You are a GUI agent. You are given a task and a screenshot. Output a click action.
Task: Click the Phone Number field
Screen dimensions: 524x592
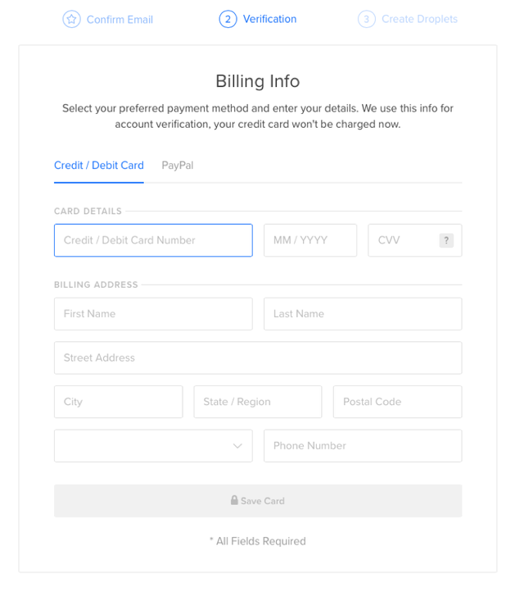(363, 446)
